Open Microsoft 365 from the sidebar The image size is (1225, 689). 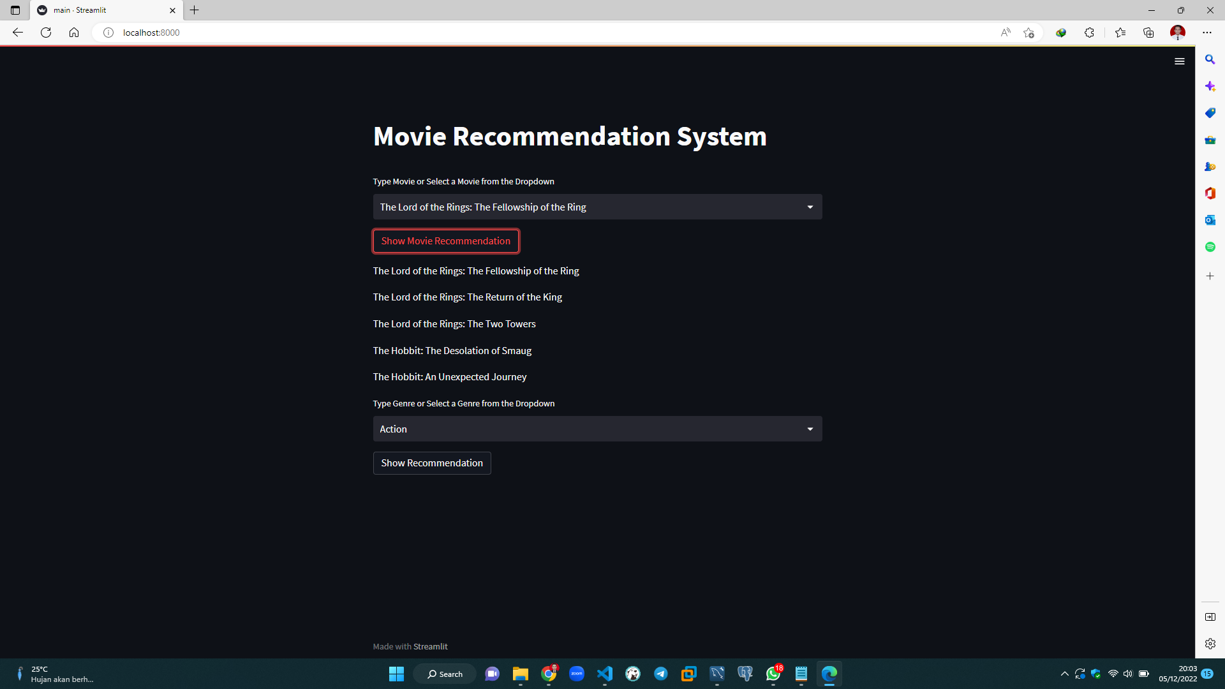coord(1210,193)
